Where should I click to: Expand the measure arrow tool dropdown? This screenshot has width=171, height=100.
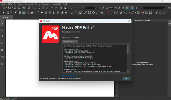[135, 13]
